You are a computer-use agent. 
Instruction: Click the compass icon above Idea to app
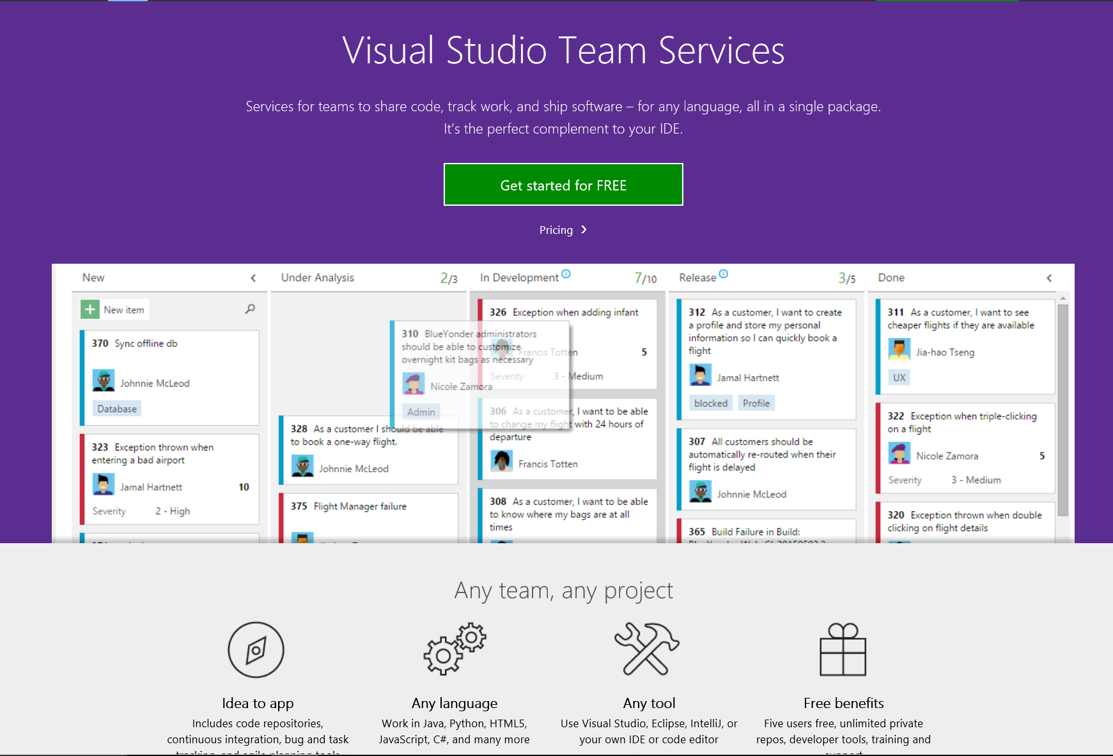click(x=256, y=649)
